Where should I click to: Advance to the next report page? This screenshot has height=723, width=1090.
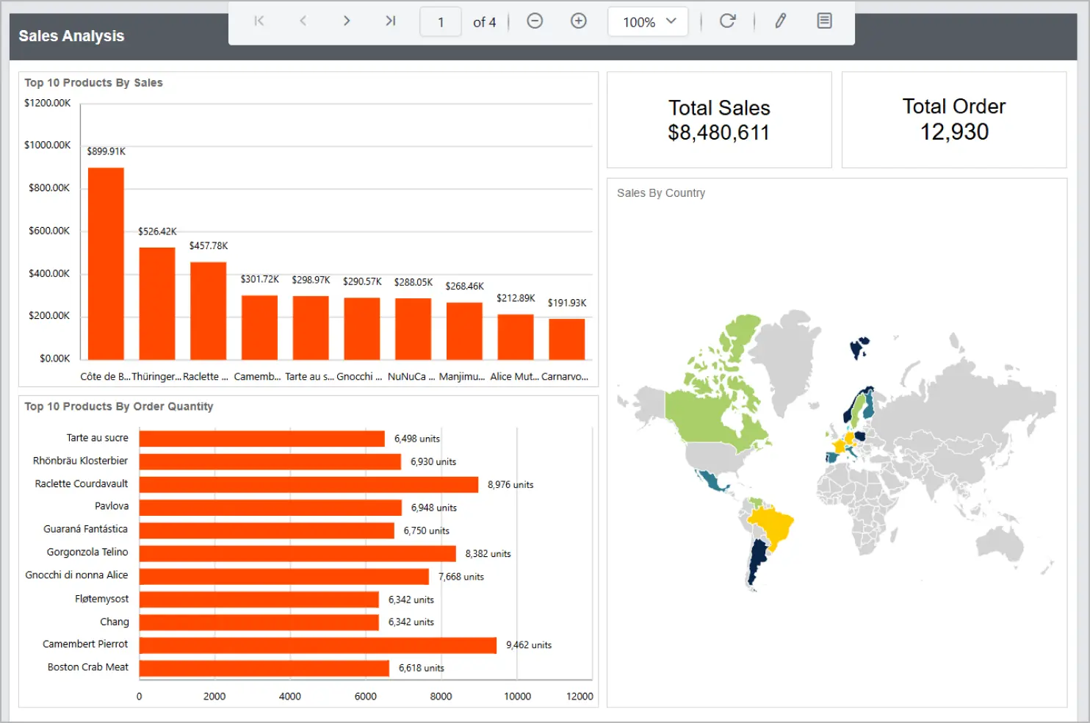tap(346, 21)
